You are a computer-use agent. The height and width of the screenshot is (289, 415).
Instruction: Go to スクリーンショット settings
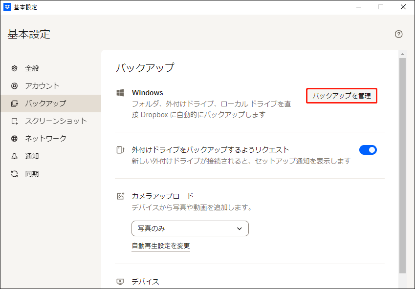point(51,121)
